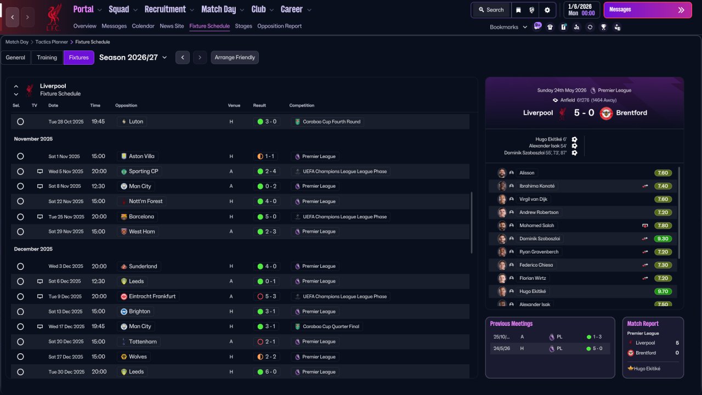This screenshot has height=395, width=702.
Task: Open the Eintracht Frankfurt opposition link
Action: pyautogui.click(x=148, y=296)
